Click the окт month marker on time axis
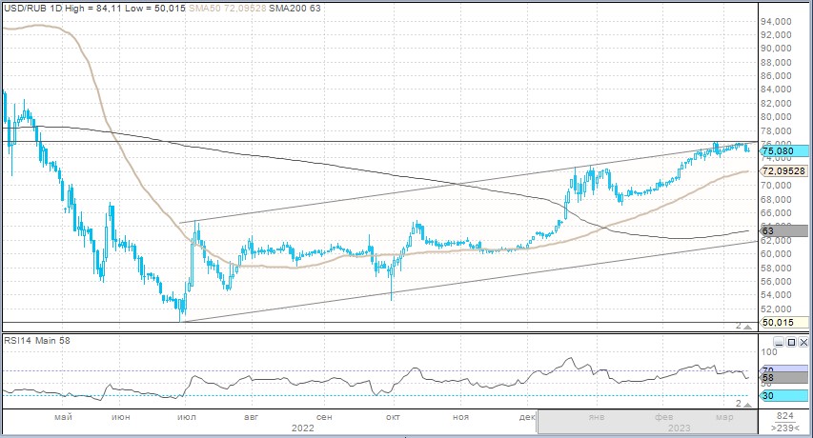 click(392, 417)
